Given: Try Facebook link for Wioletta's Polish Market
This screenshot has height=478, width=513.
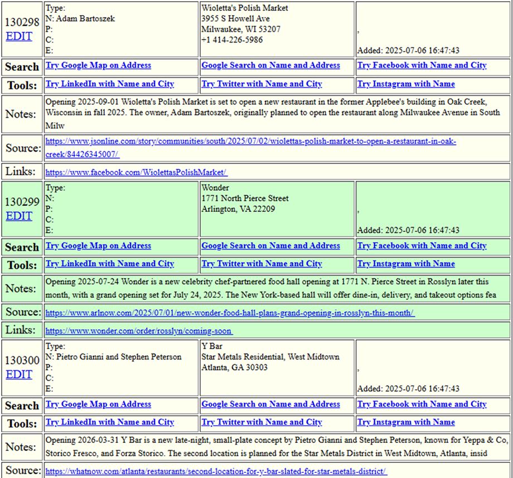Looking at the screenshot, I should pyautogui.click(x=422, y=65).
